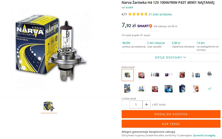Click the KUP TERAZ button
Viewport: 222px width, 139px height.
[x=171, y=124]
